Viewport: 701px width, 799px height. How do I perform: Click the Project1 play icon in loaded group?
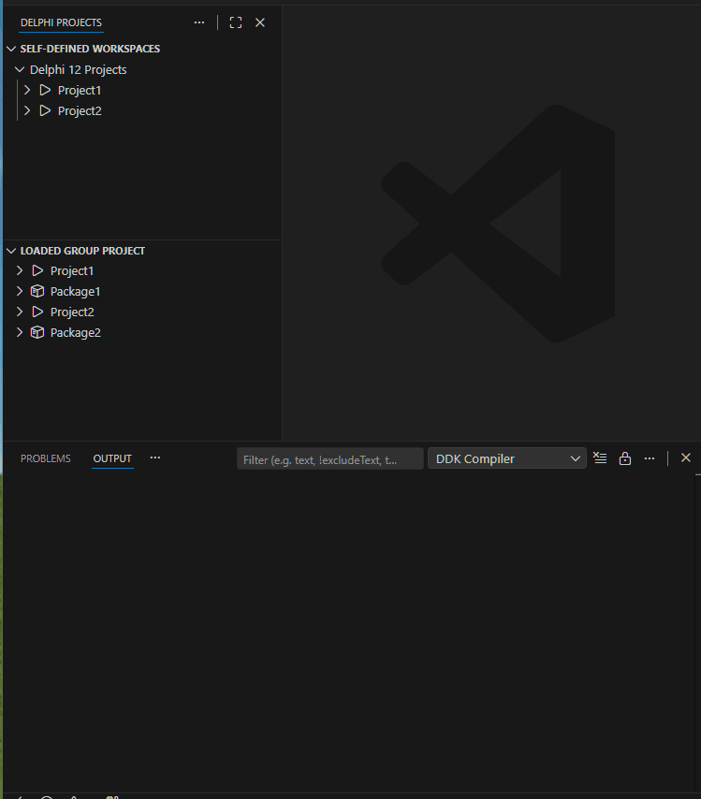[x=37, y=270]
